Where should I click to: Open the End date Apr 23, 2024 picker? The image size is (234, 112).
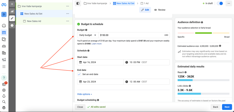point(101,82)
